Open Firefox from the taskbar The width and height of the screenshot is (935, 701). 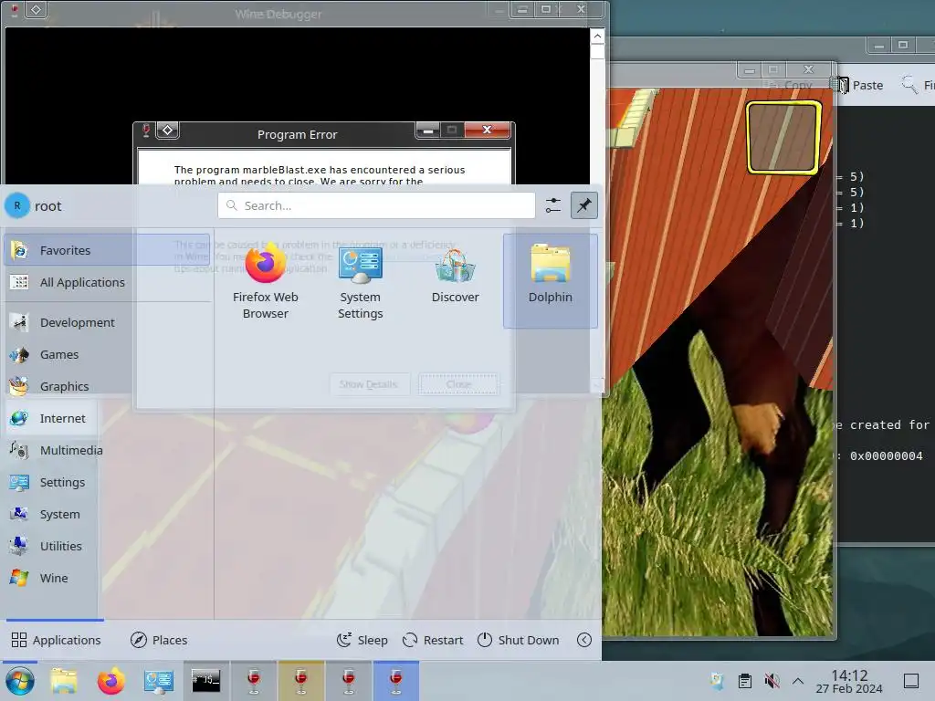tap(110, 681)
